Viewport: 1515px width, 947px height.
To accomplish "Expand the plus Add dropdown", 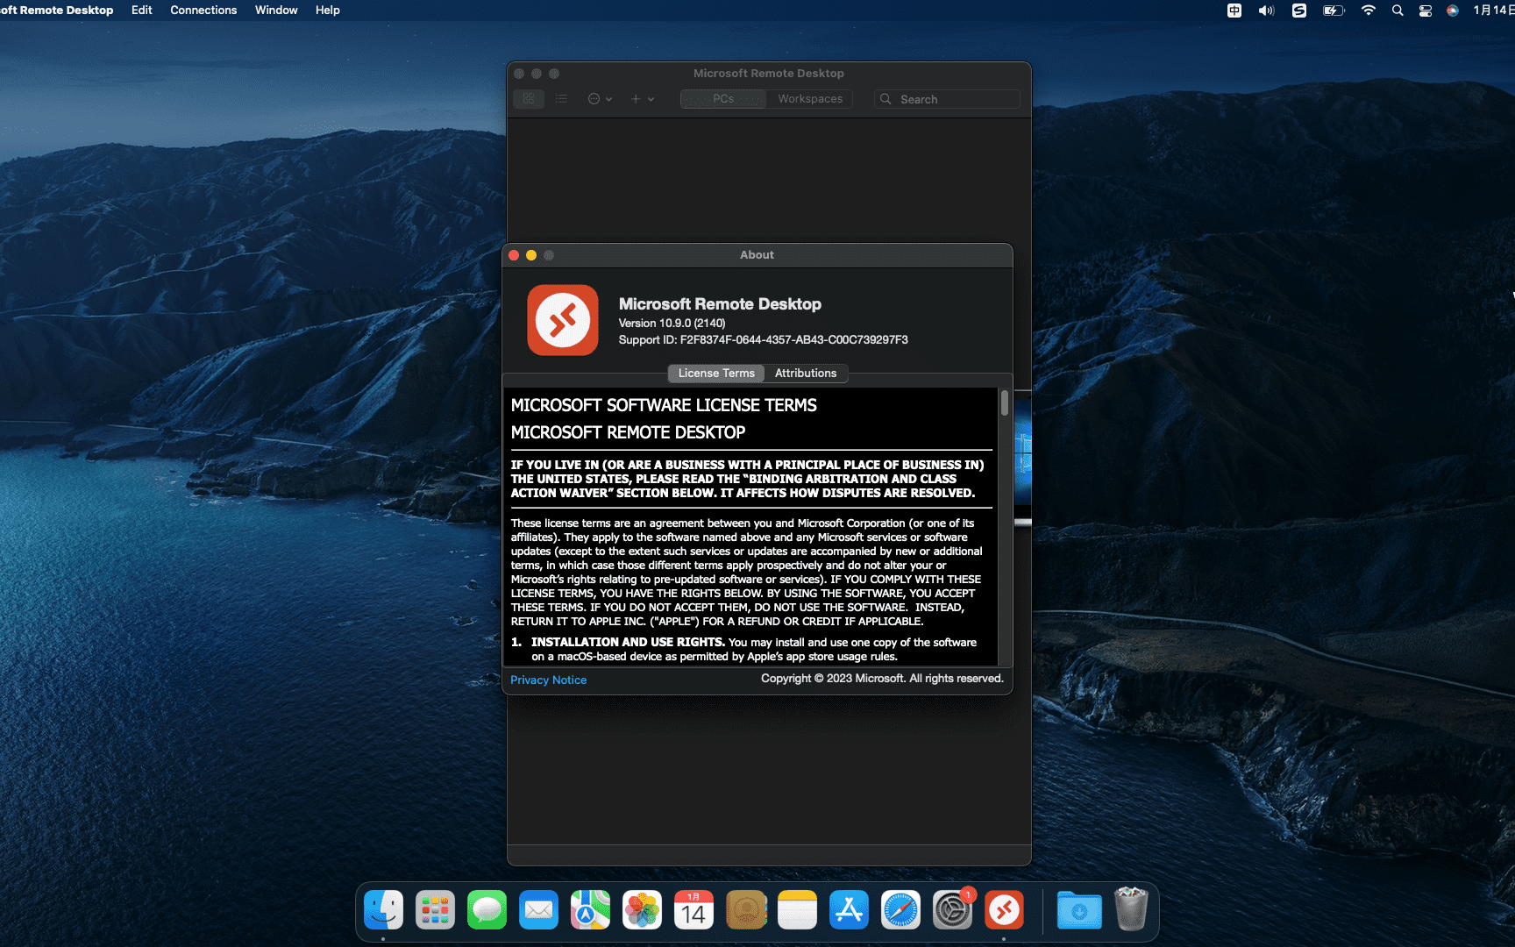I will [642, 99].
